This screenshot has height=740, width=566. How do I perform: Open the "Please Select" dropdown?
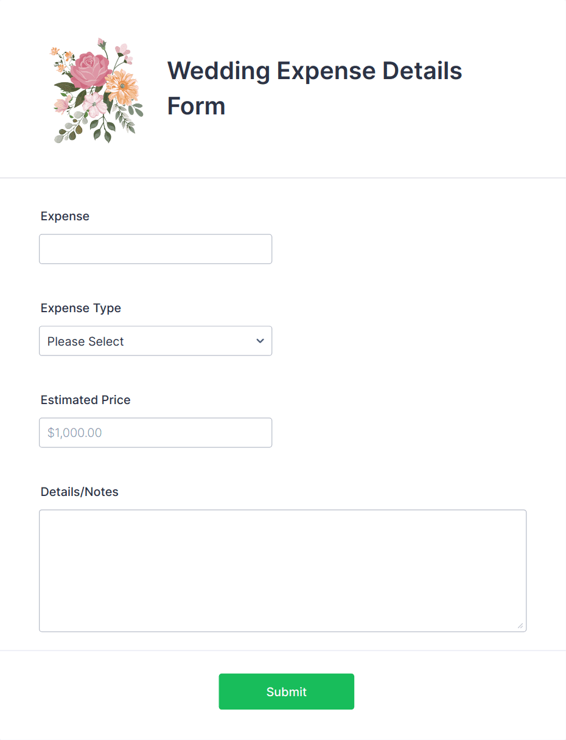click(x=155, y=341)
